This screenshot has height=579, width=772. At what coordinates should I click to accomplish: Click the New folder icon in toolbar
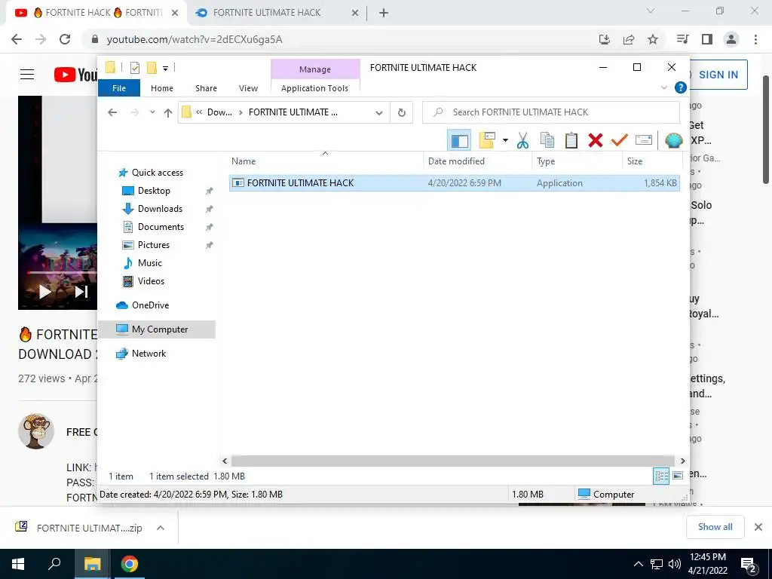(487, 140)
